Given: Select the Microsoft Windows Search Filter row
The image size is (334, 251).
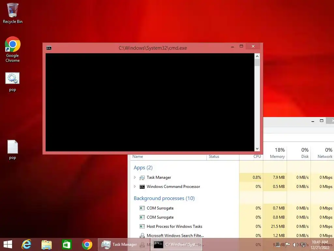Looking at the screenshot, I should tap(232, 235).
